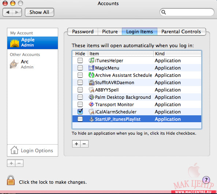Open the Parental Controls tab

tap(181, 31)
